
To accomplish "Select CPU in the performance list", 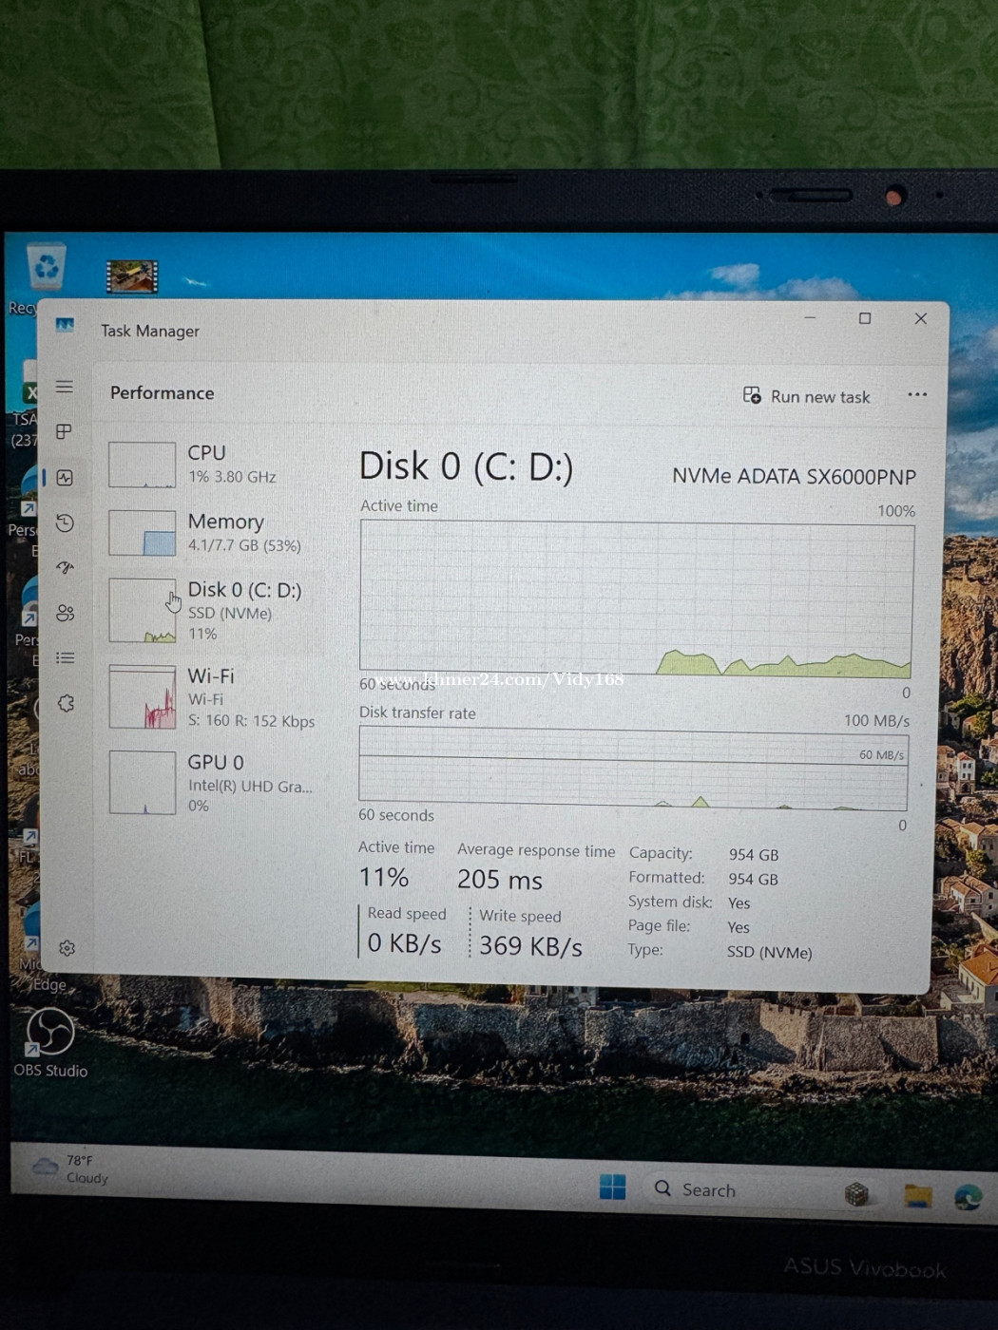I will point(214,465).
